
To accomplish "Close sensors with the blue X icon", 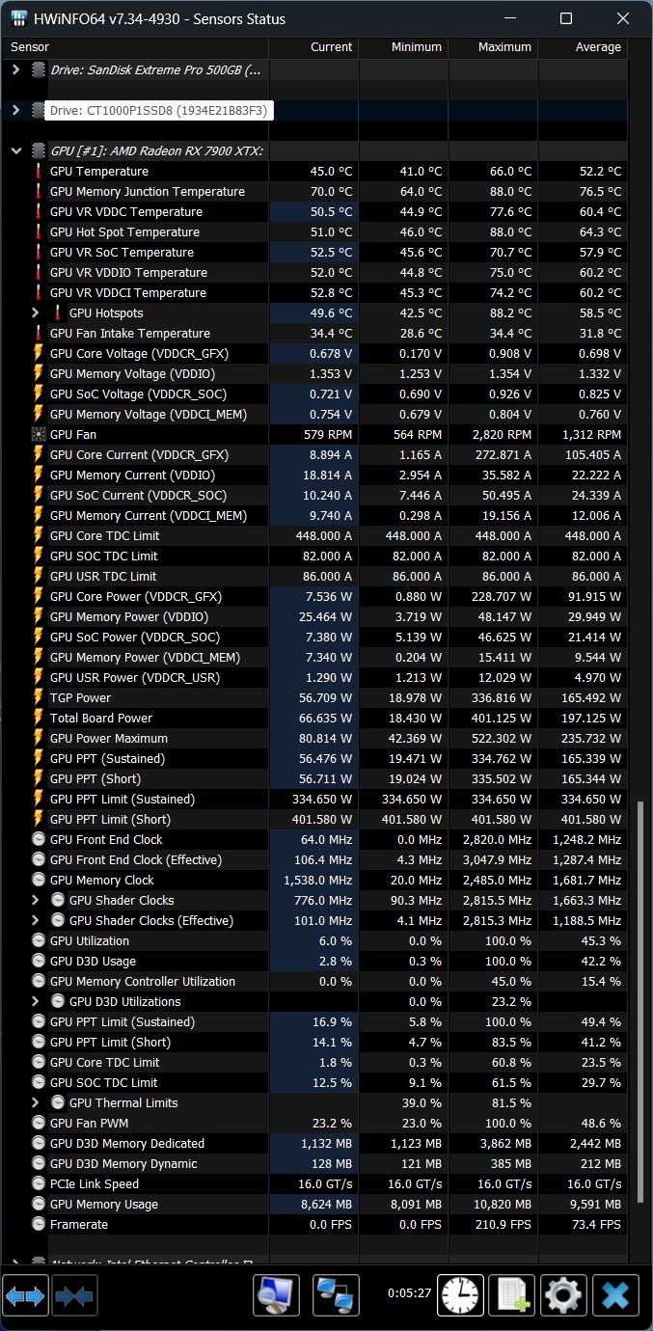I will (x=615, y=1295).
